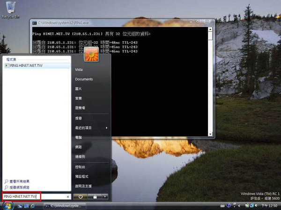
Task: Click the PING.exe console title bar icon
Action: pos(34,23)
